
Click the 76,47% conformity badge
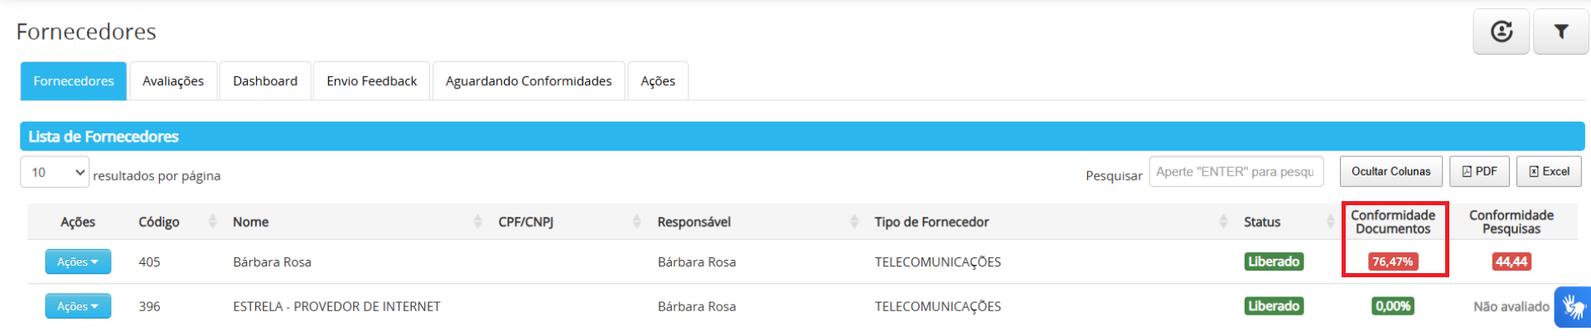point(1393,262)
